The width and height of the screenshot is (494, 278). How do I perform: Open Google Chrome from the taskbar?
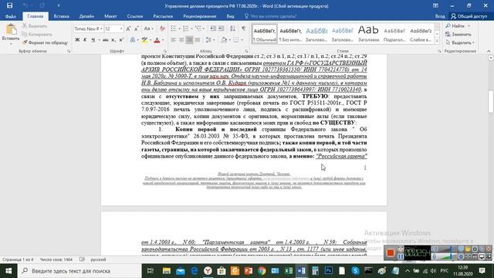(x=262, y=271)
